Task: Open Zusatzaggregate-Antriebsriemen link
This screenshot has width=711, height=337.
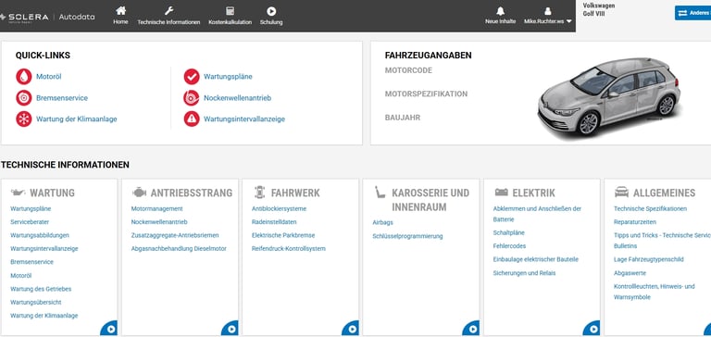Action: pyautogui.click(x=175, y=235)
